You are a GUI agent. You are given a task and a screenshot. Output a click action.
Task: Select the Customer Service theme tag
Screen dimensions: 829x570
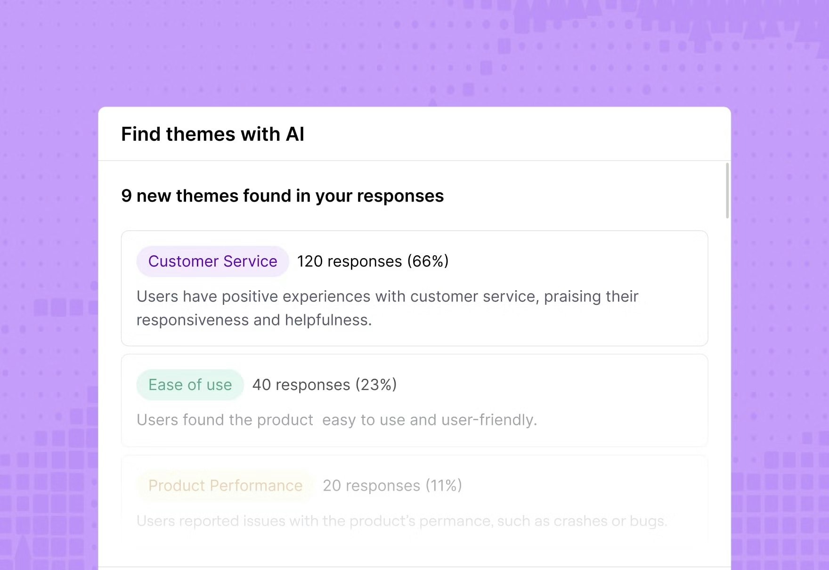click(212, 261)
